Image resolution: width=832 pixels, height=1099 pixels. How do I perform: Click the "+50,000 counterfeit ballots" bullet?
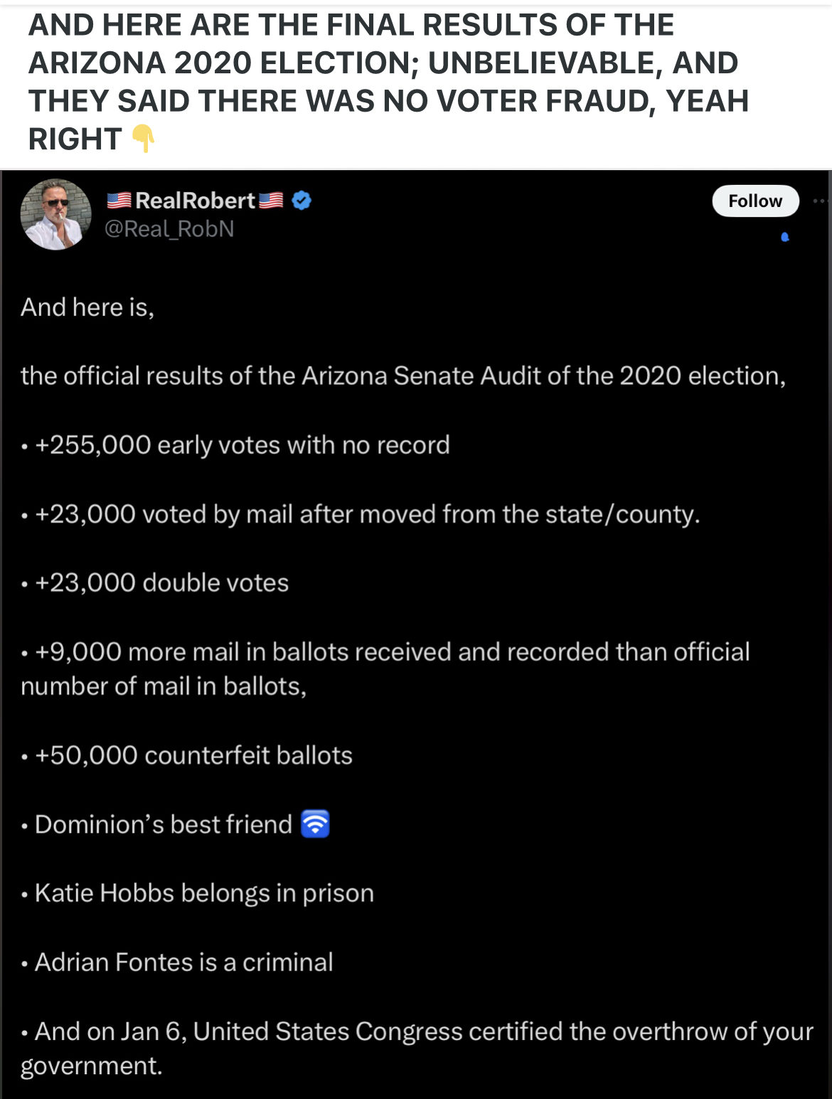coord(193,755)
